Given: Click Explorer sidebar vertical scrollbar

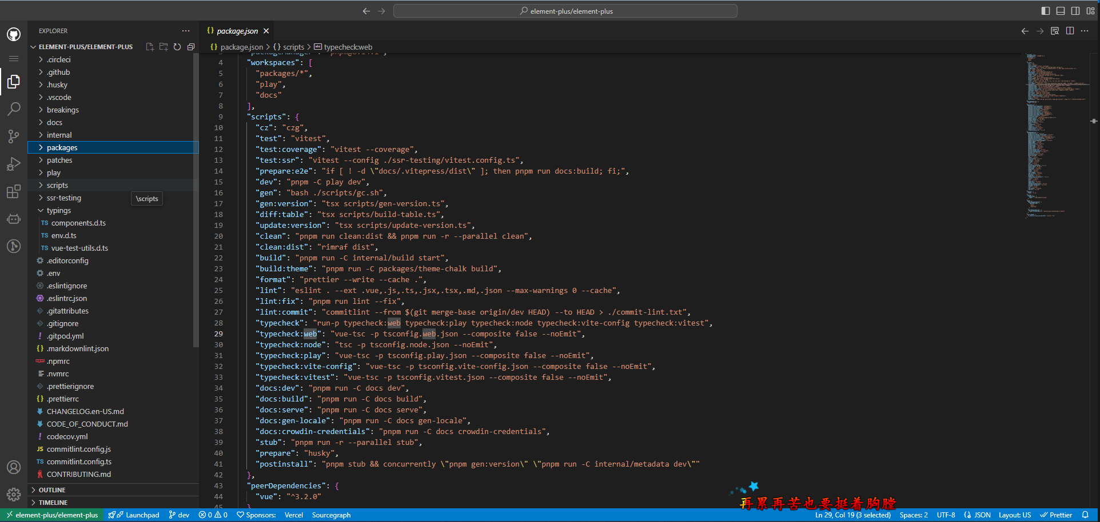Looking at the screenshot, I should [196, 200].
